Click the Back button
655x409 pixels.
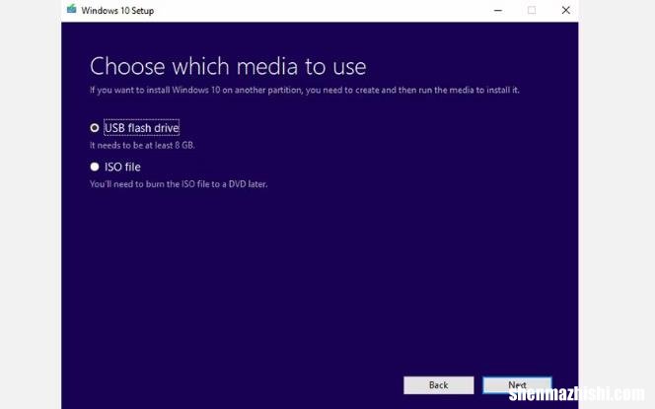click(439, 385)
